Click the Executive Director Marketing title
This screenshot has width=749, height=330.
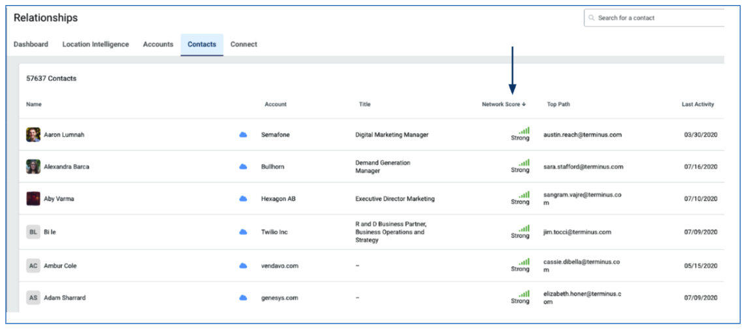pos(395,199)
